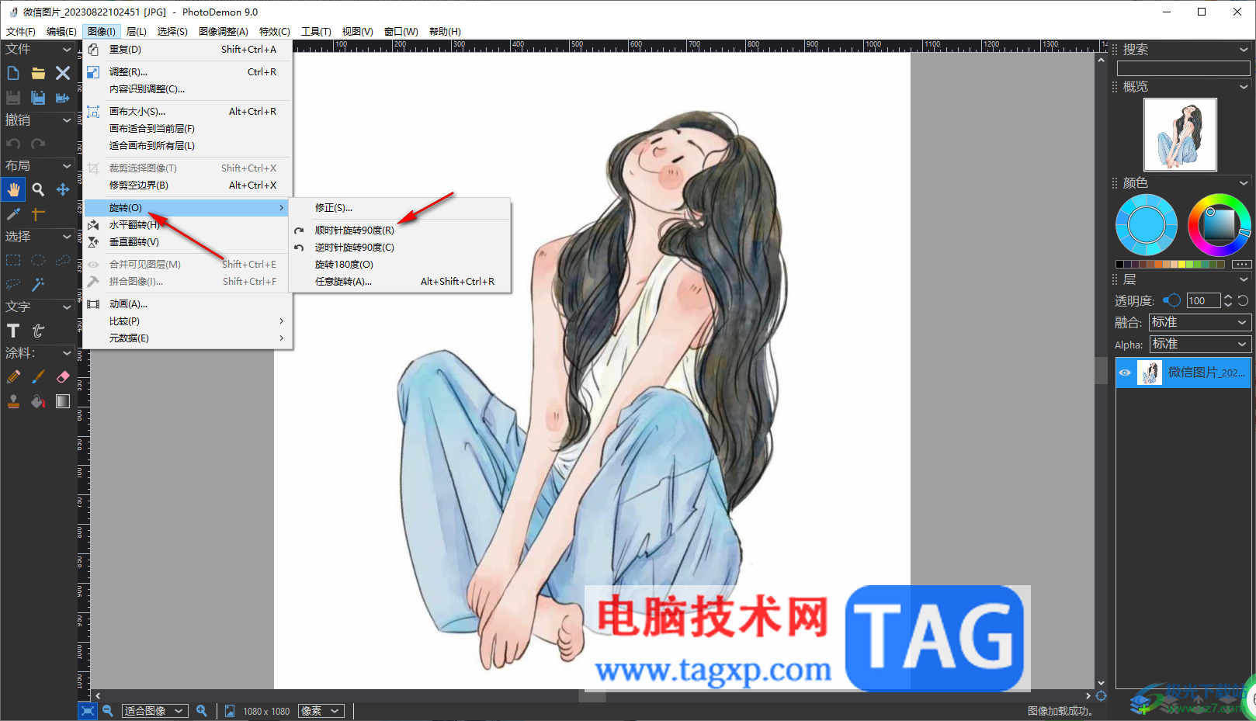Open the 编辑(E) menu
Screen dimensions: 1256x721
click(61, 32)
